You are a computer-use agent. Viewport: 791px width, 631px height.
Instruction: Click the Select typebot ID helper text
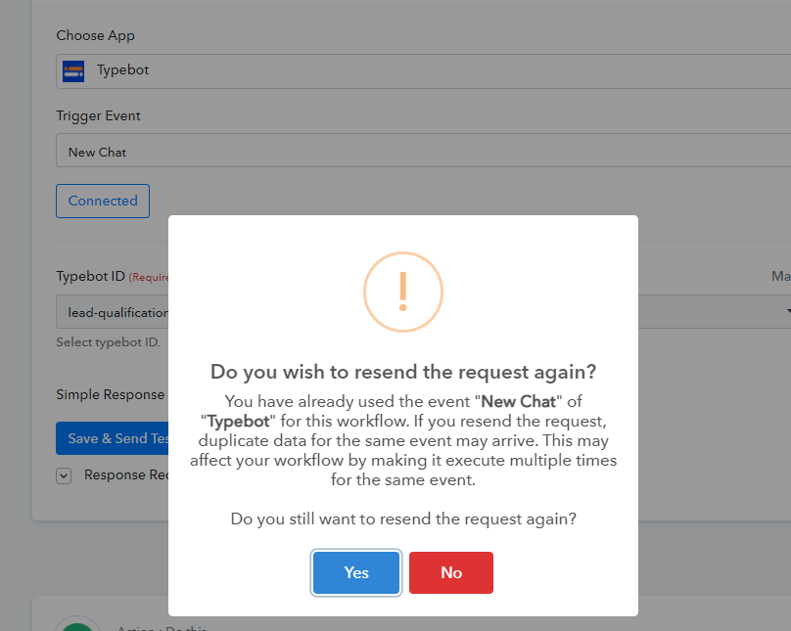(x=108, y=342)
